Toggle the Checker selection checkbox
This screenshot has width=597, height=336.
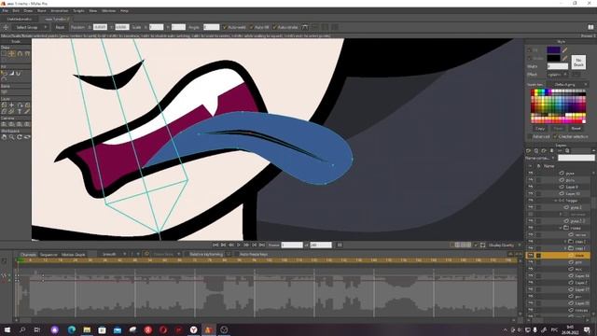tap(555, 136)
